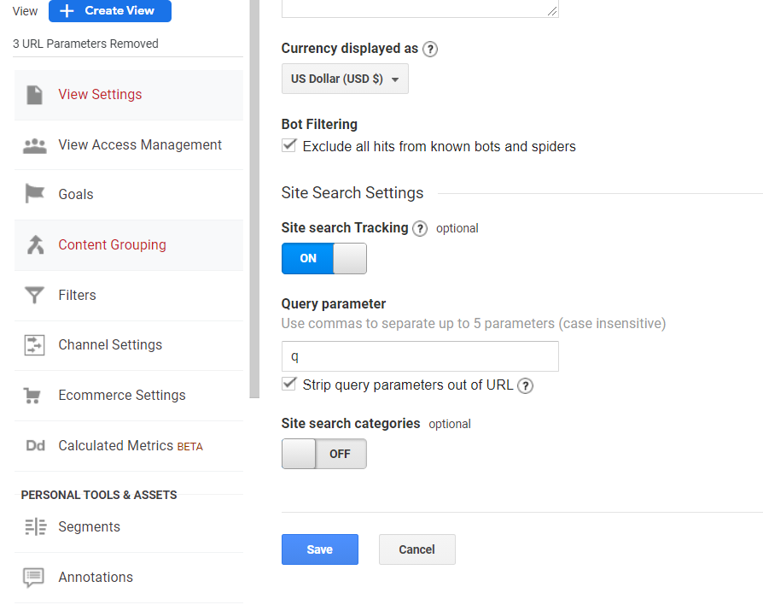Click the Content Grouping figure icon

pos(35,244)
